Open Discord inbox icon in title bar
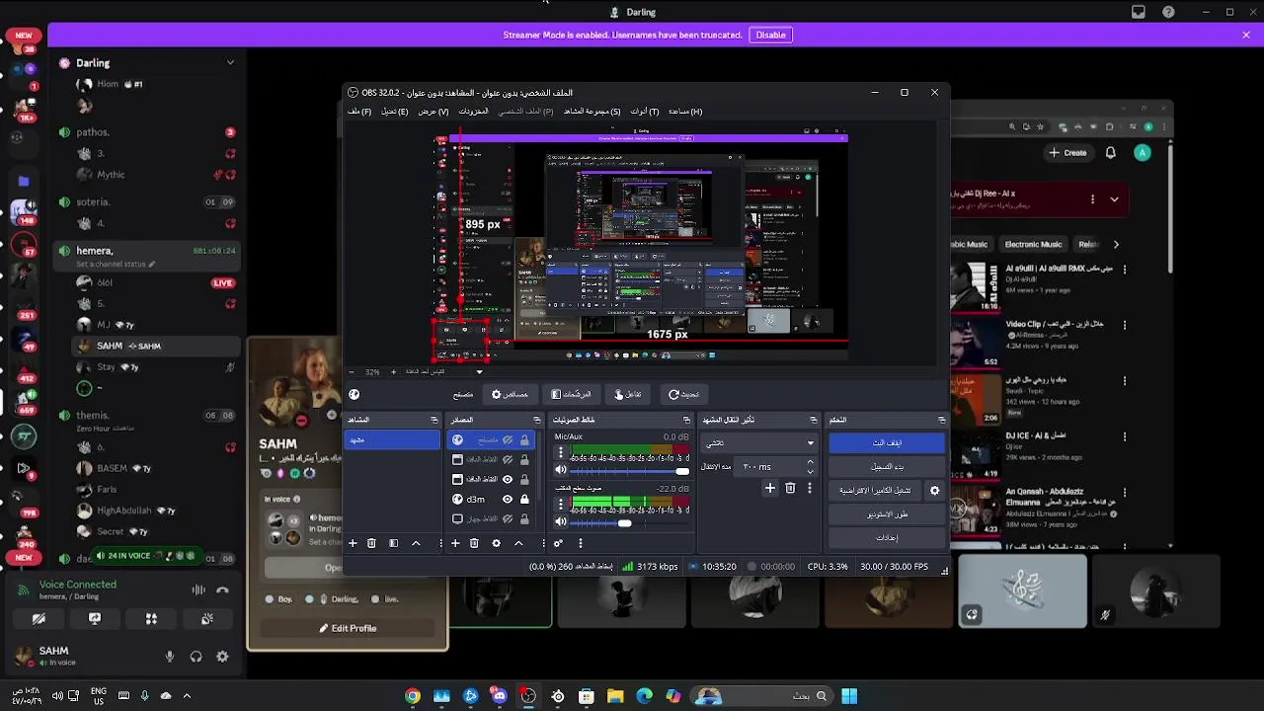 1139,12
